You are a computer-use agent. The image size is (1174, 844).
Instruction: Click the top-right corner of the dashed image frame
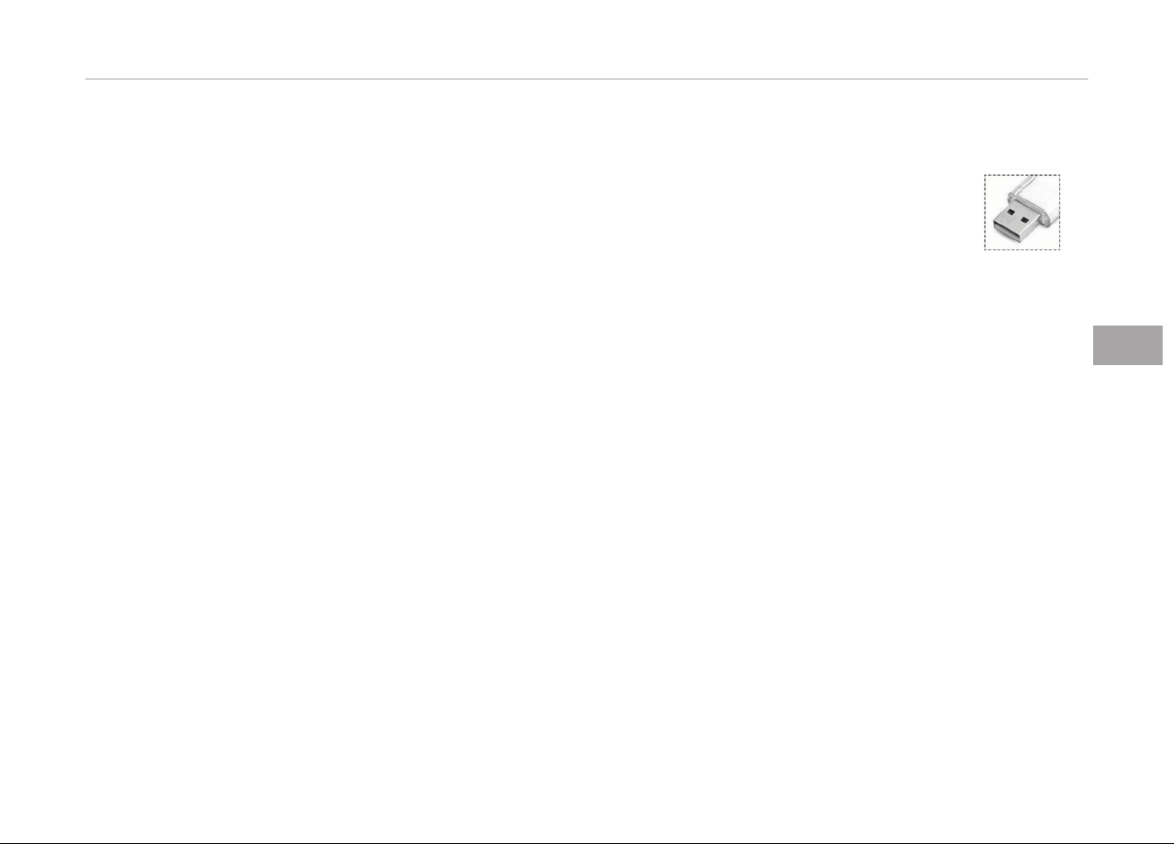click(1059, 175)
